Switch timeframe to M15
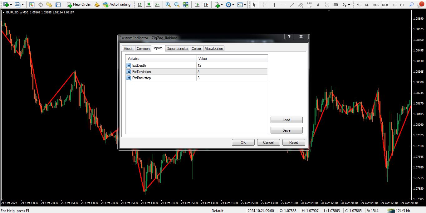Viewport: 426px width, 213px height. click(376, 5)
